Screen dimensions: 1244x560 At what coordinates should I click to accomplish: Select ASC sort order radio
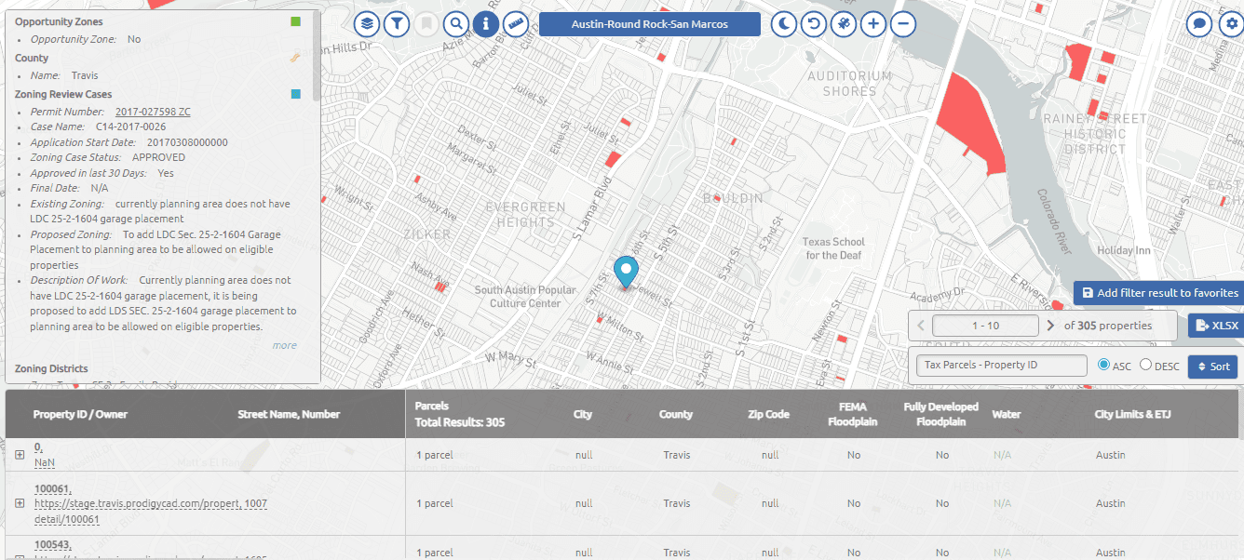(1104, 365)
